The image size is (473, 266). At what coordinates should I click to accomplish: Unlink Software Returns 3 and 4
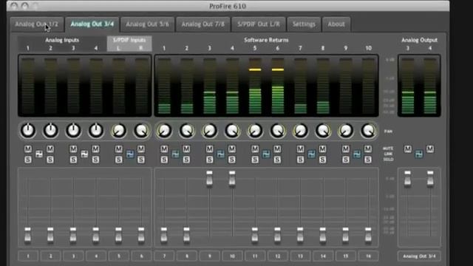coord(221,154)
